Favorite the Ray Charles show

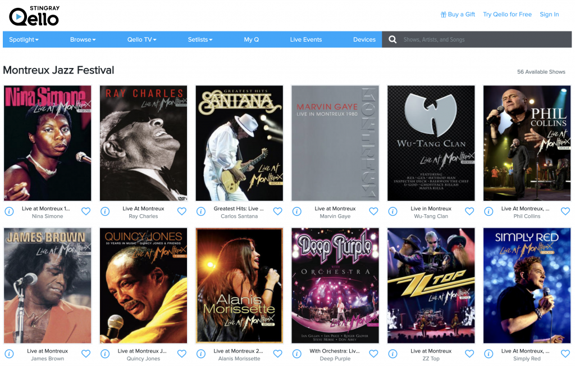click(x=182, y=211)
